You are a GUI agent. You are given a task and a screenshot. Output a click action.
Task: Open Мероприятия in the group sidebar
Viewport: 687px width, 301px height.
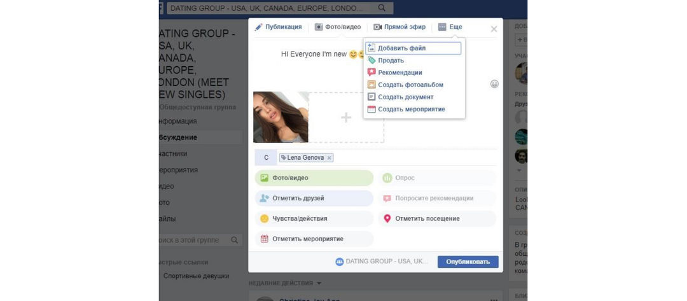pyautogui.click(x=178, y=169)
